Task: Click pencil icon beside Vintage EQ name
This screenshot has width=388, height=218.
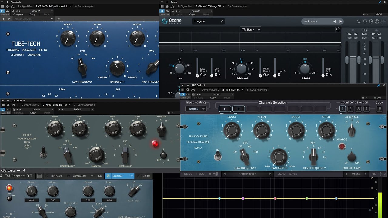Action: pyautogui.click(x=222, y=21)
